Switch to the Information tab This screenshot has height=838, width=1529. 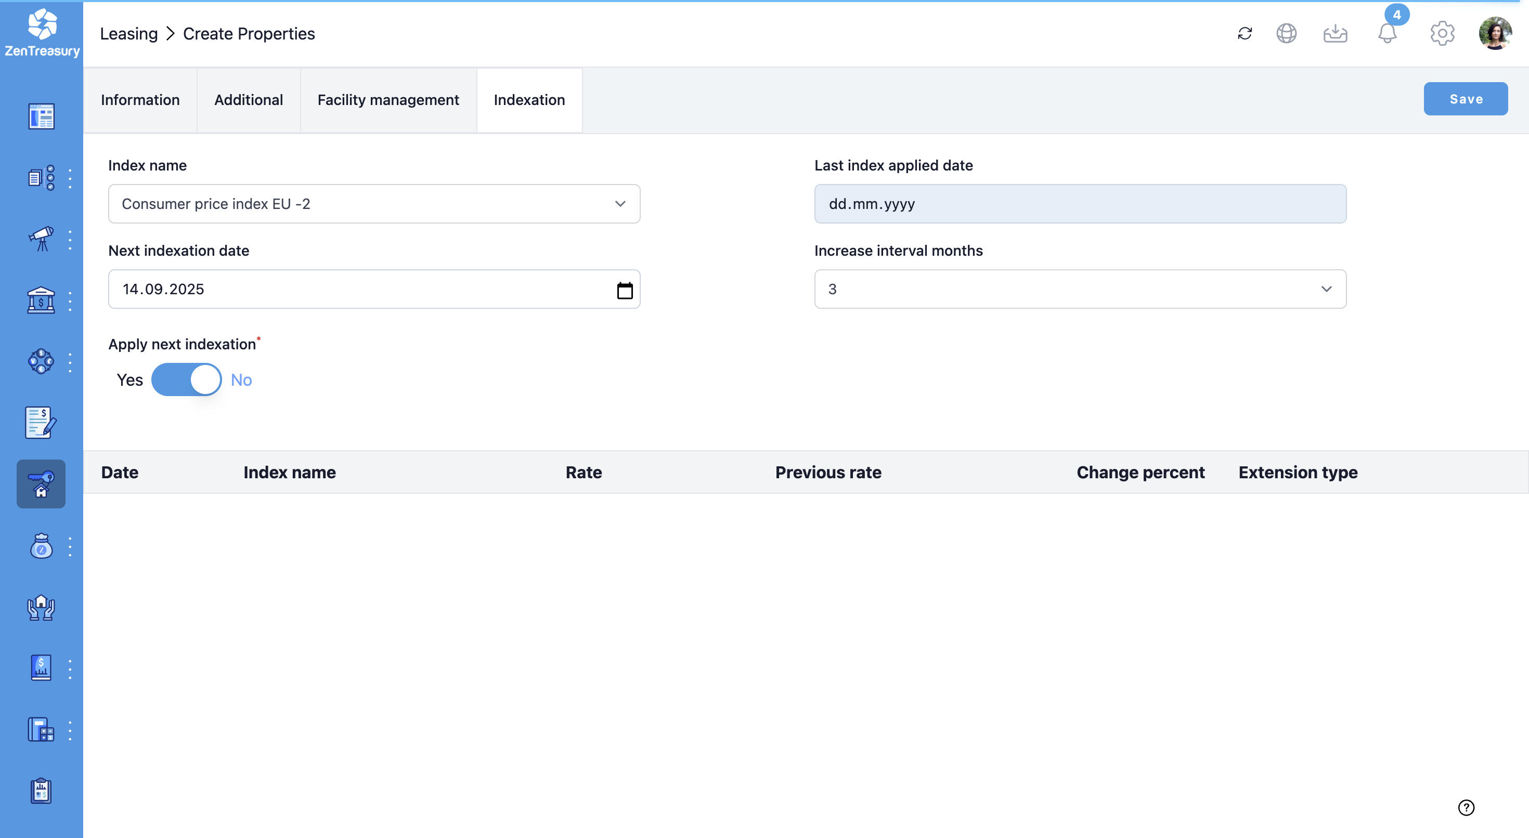pyautogui.click(x=140, y=100)
